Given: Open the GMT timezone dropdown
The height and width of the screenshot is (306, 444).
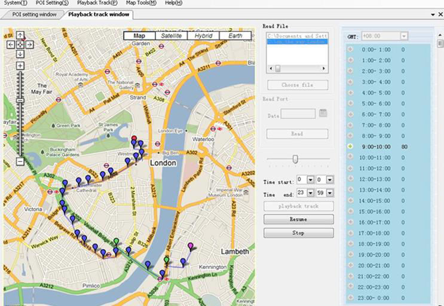Looking at the screenshot, I should tap(404, 36).
